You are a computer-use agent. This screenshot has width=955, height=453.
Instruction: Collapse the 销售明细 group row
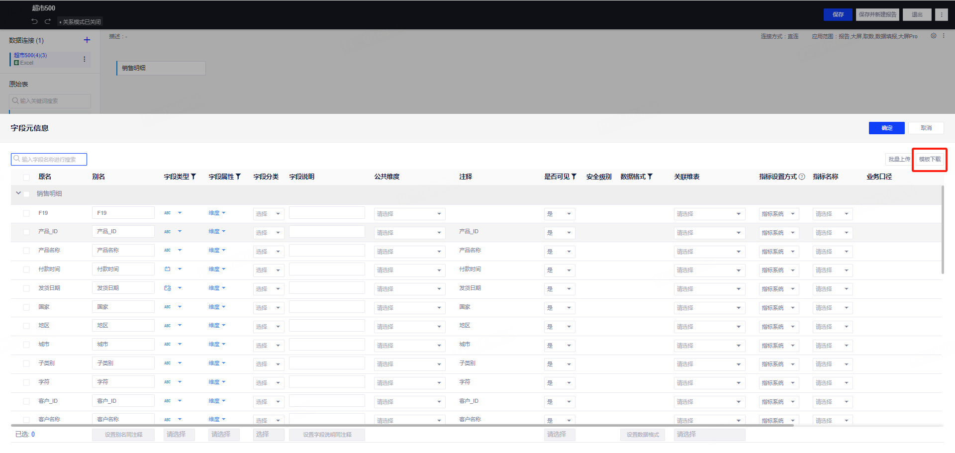(x=18, y=193)
